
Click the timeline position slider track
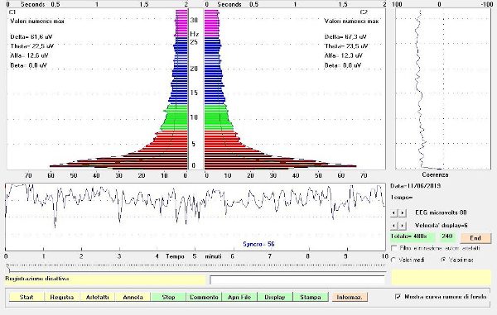195,268
